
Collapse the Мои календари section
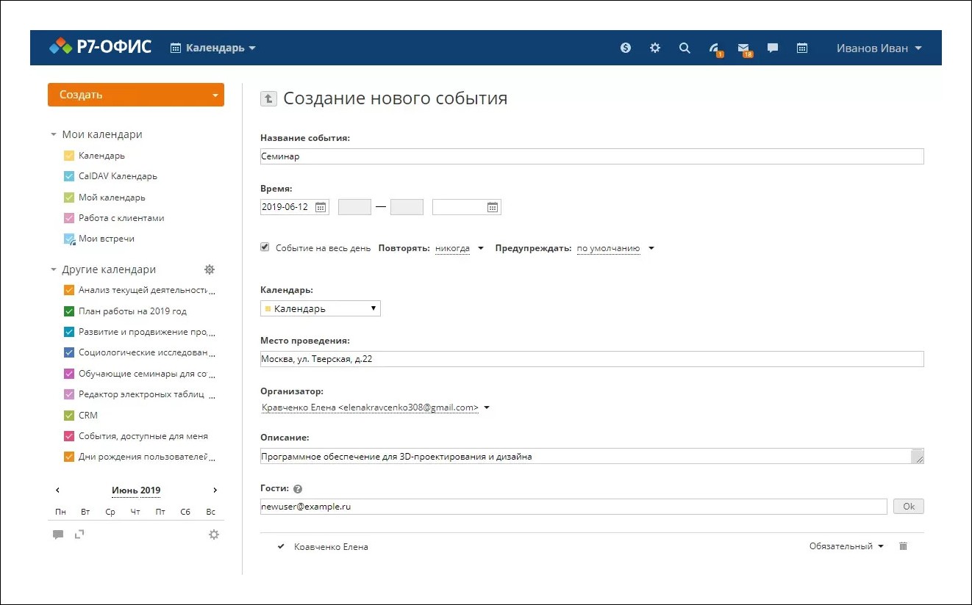(52, 134)
